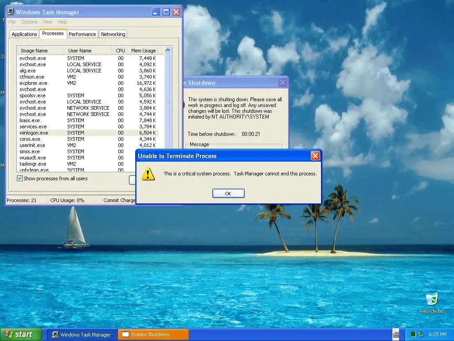Open the View menu in Task Manager
This screenshot has width=454, height=341.
click(47, 22)
